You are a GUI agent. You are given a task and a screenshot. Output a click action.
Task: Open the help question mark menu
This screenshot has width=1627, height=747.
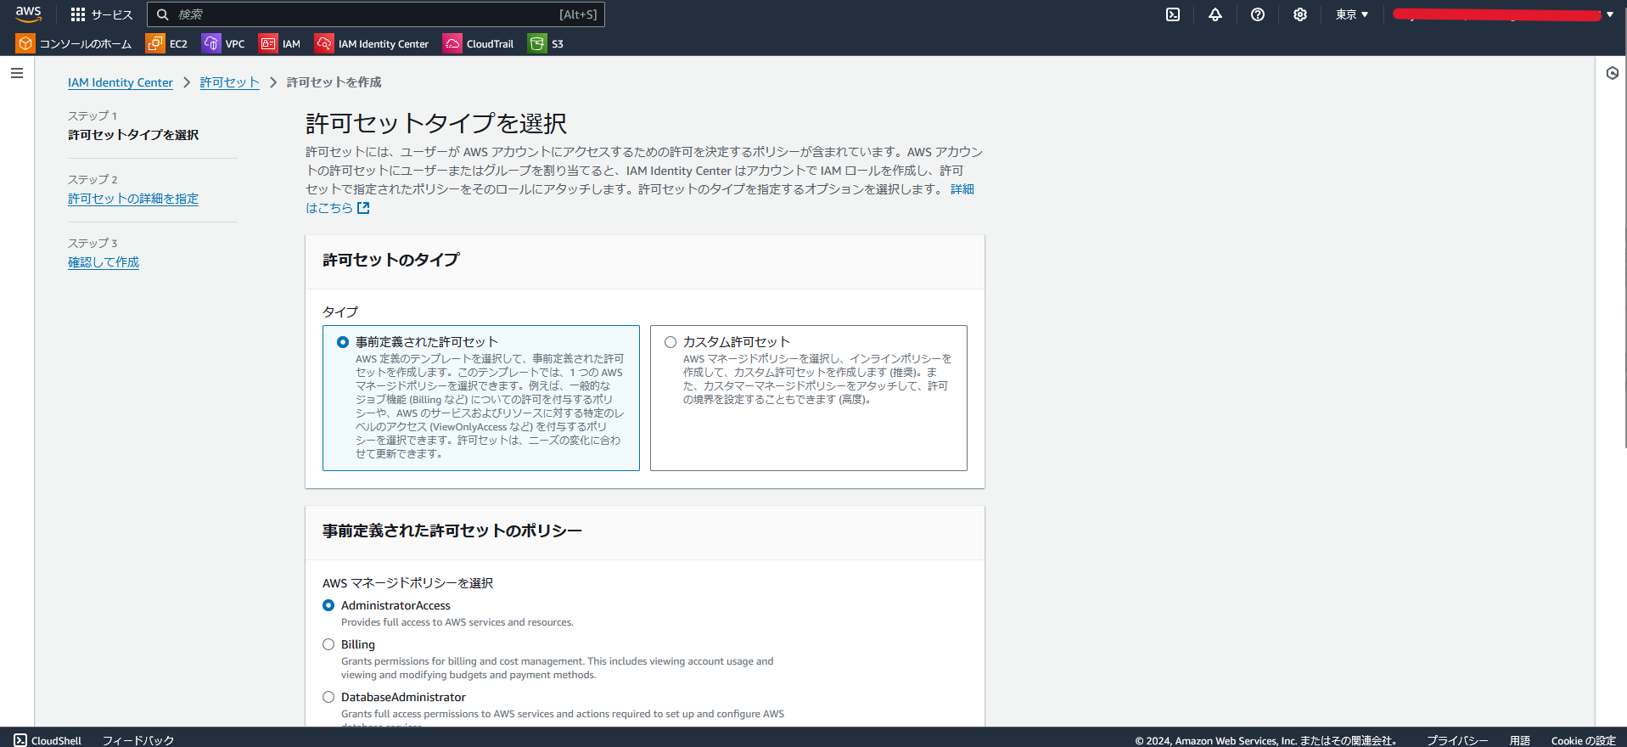[1258, 14]
